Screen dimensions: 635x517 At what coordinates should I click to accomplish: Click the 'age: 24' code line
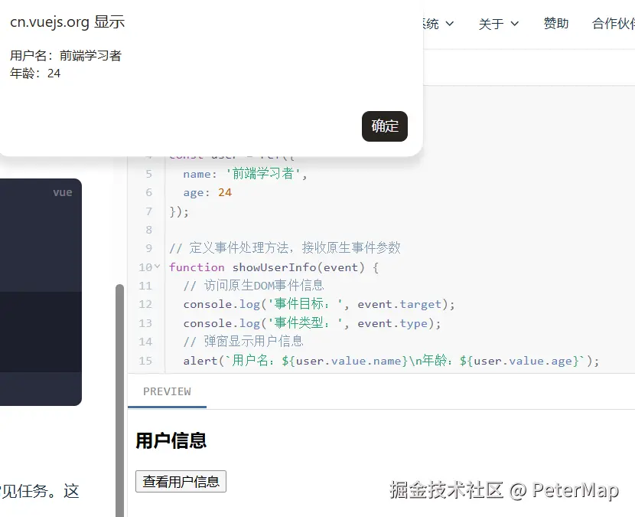(207, 192)
